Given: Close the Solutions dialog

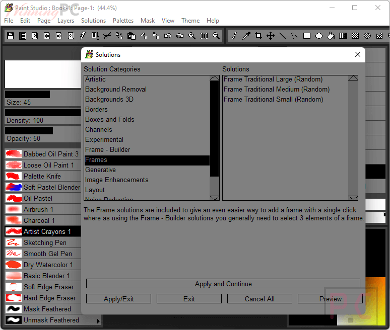Looking at the screenshot, I should 358,54.
